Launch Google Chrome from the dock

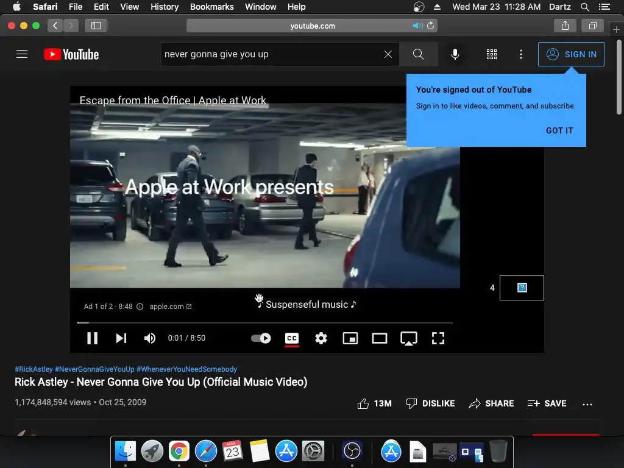pyautogui.click(x=179, y=452)
